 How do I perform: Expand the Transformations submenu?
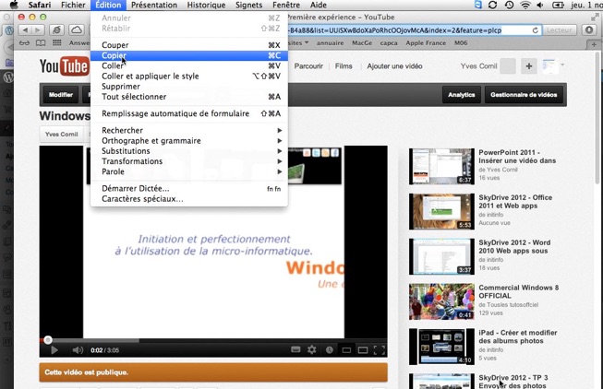(x=189, y=161)
